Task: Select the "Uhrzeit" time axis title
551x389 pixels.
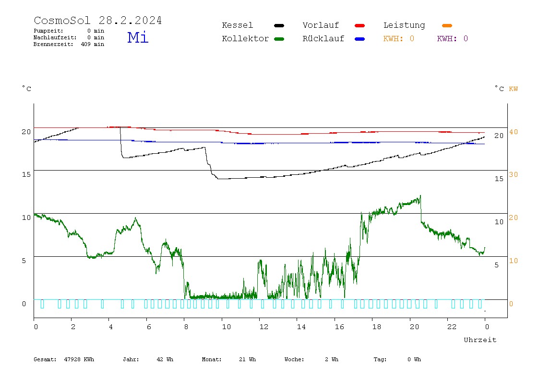Action: click(480, 340)
